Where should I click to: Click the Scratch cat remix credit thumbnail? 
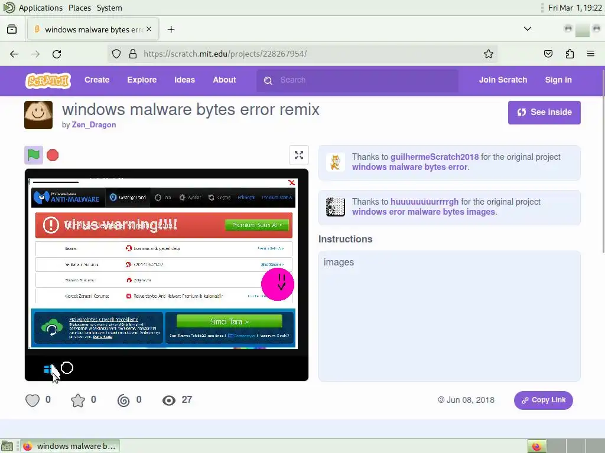point(336,162)
